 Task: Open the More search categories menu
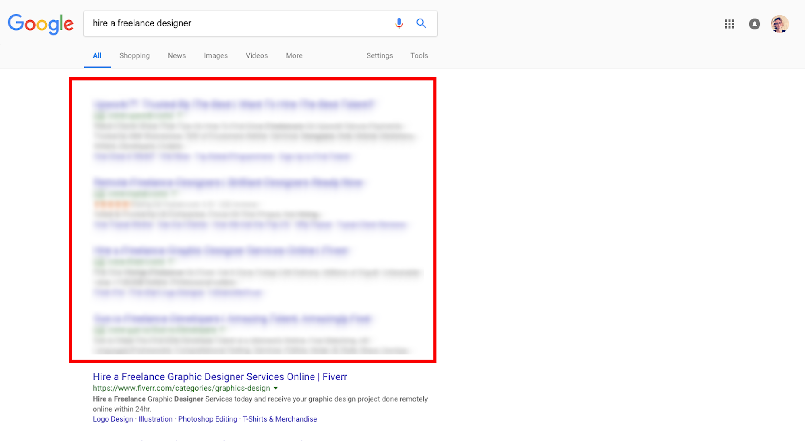[x=294, y=55]
